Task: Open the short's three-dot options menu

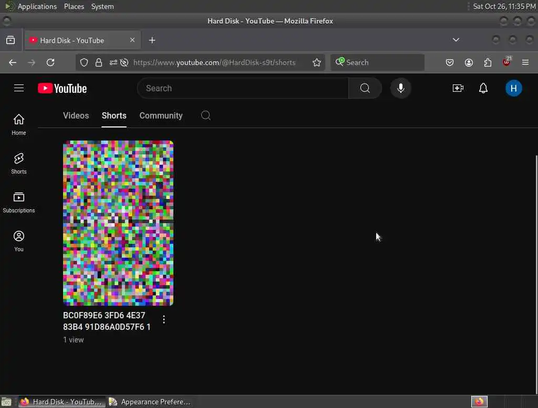Action: 164,319
